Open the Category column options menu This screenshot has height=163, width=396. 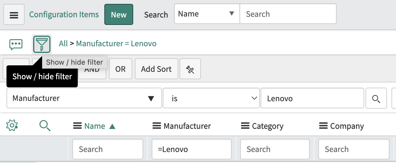(245, 126)
